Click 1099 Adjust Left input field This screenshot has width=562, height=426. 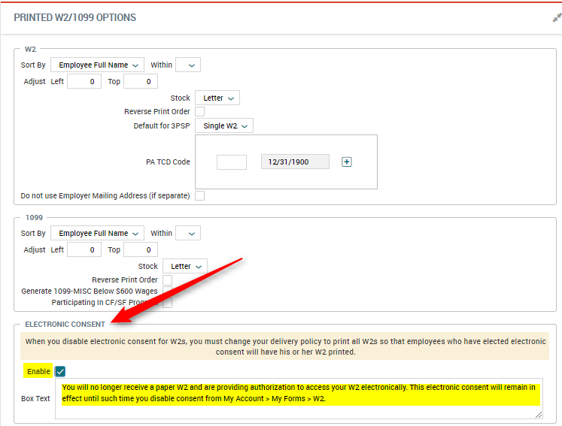click(84, 250)
